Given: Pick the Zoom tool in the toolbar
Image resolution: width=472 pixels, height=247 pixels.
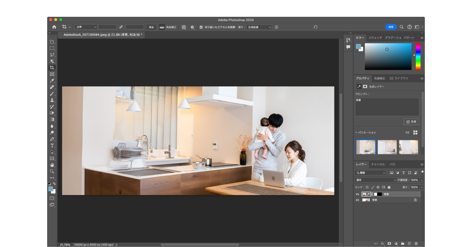Looking at the screenshot, I should click(52, 171).
